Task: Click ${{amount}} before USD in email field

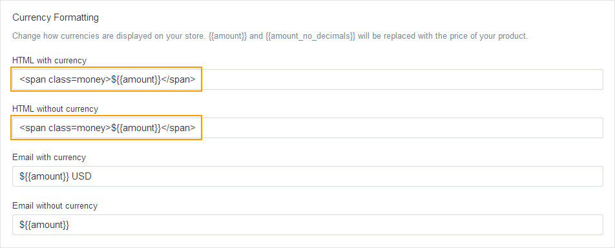Action: coord(45,176)
